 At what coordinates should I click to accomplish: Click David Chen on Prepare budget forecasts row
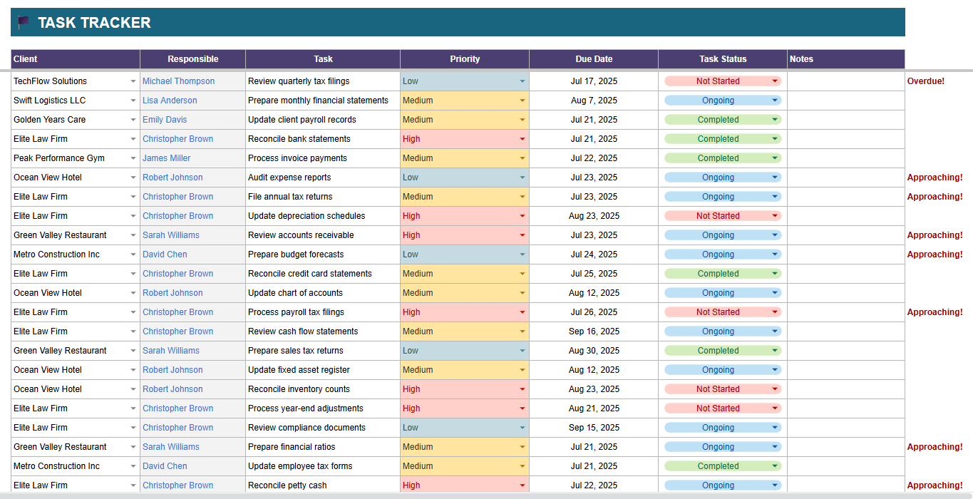165,254
